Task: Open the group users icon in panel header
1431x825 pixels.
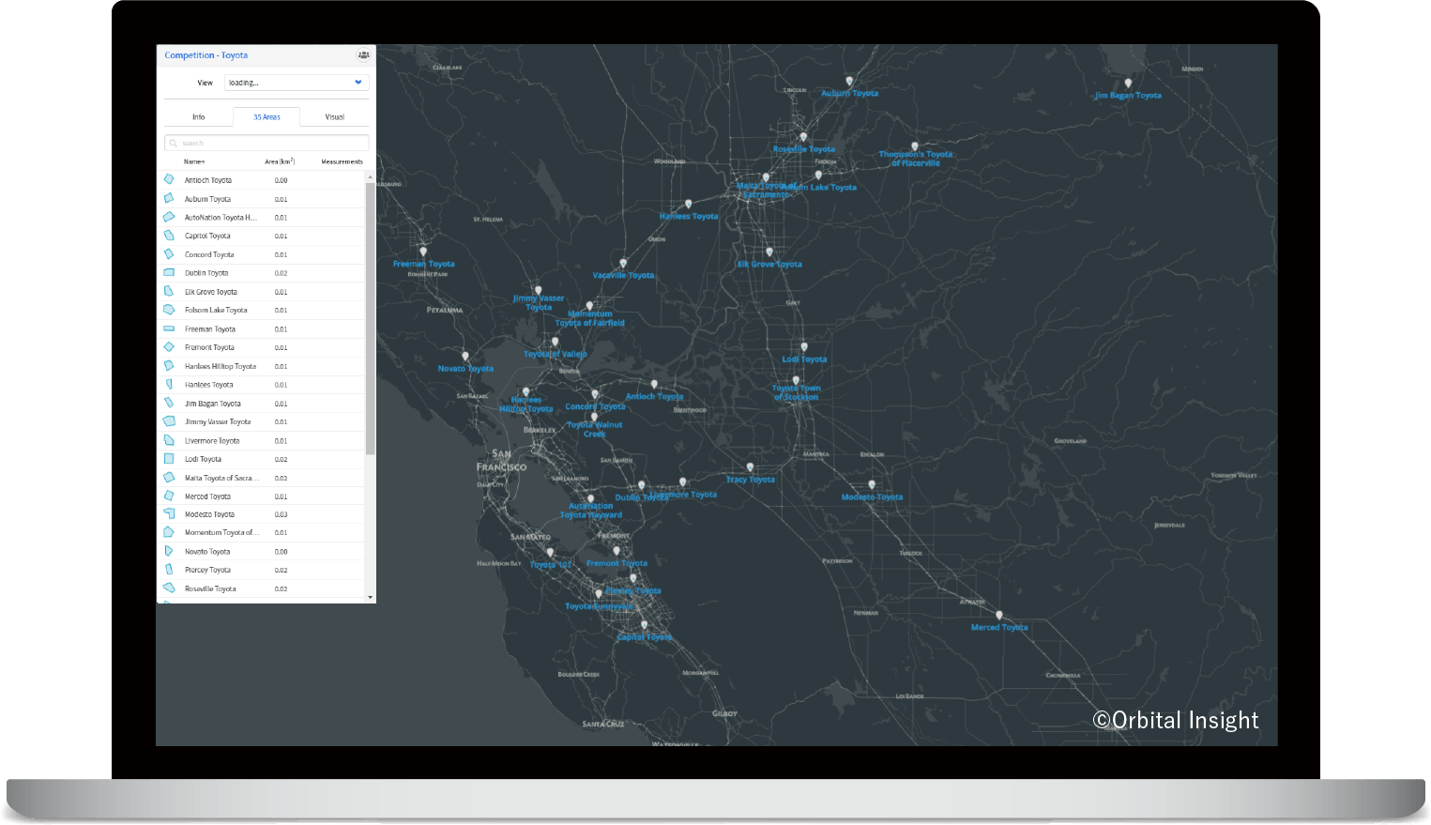Action: (363, 55)
